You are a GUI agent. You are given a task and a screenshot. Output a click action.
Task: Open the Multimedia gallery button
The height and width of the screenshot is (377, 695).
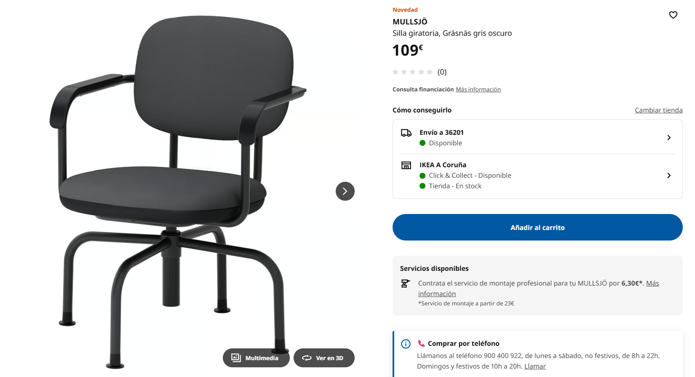(x=256, y=358)
